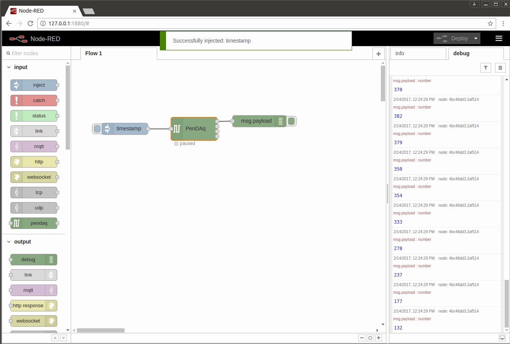The image size is (510, 344).
Task: Select the input link node in palette
Action: tap(34, 131)
